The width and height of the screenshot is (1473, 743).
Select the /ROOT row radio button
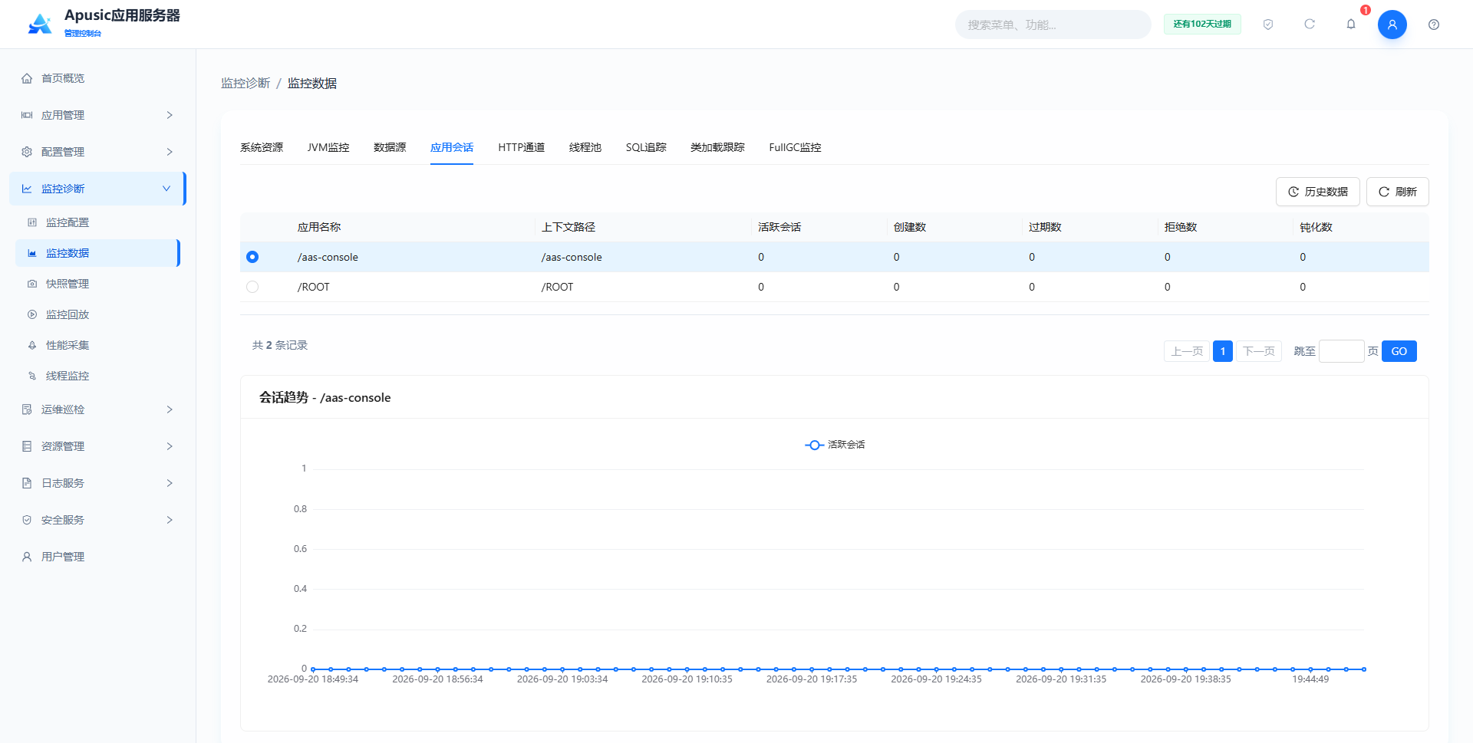point(252,287)
